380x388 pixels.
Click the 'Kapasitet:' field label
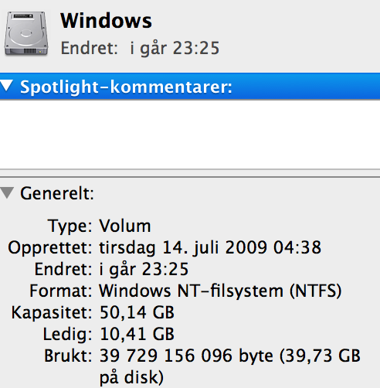pos(52,313)
